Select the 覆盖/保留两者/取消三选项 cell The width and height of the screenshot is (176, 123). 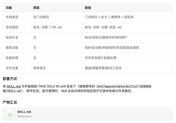[x=103, y=68]
